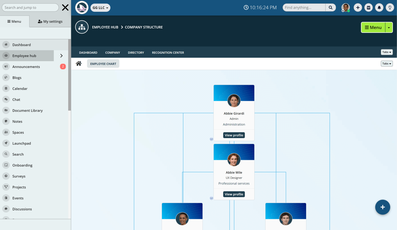
Task: Expand the green Menu split-button arrow
Action: pos(389,27)
